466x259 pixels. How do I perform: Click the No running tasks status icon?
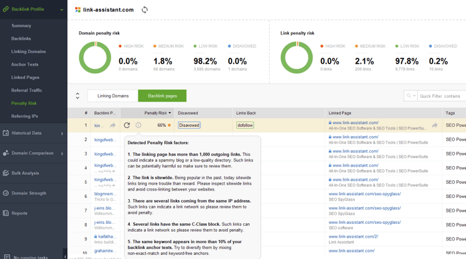point(7,257)
